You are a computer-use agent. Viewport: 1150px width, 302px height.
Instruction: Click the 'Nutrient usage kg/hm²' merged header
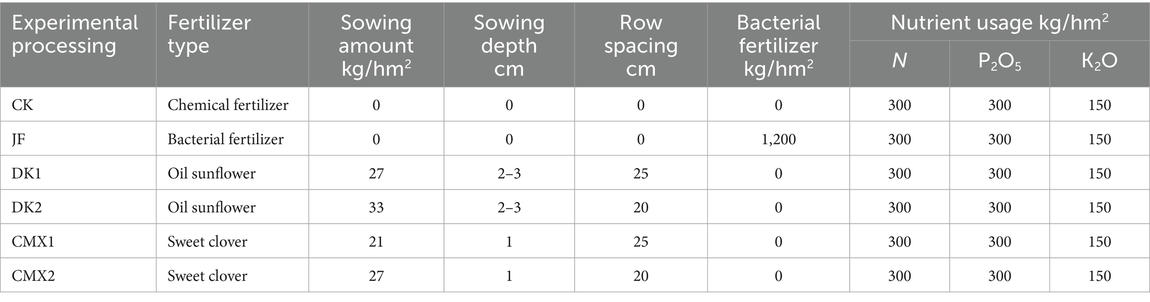999,22
